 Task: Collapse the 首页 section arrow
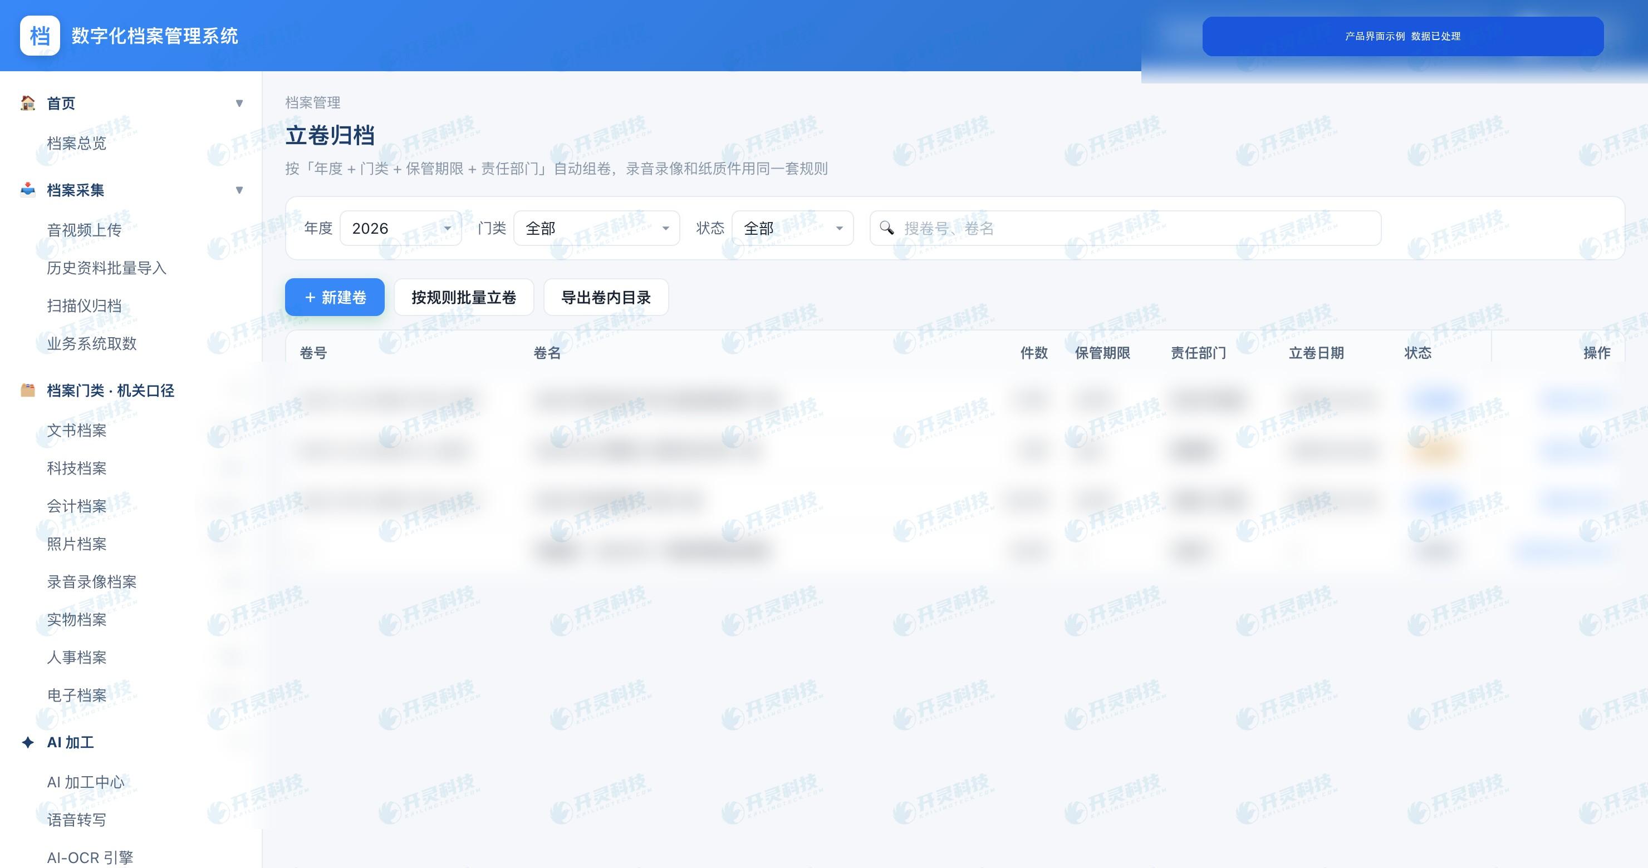click(x=239, y=103)
